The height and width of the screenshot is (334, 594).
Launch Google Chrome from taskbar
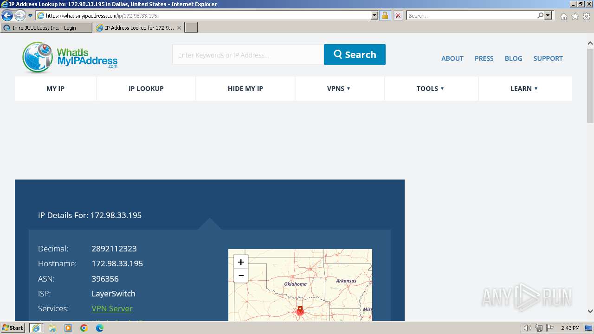coord(84,328)
